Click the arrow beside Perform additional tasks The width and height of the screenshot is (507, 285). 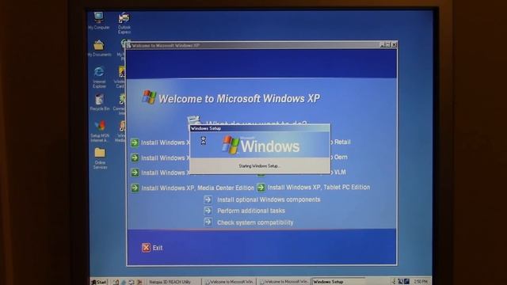coord(208,211)
